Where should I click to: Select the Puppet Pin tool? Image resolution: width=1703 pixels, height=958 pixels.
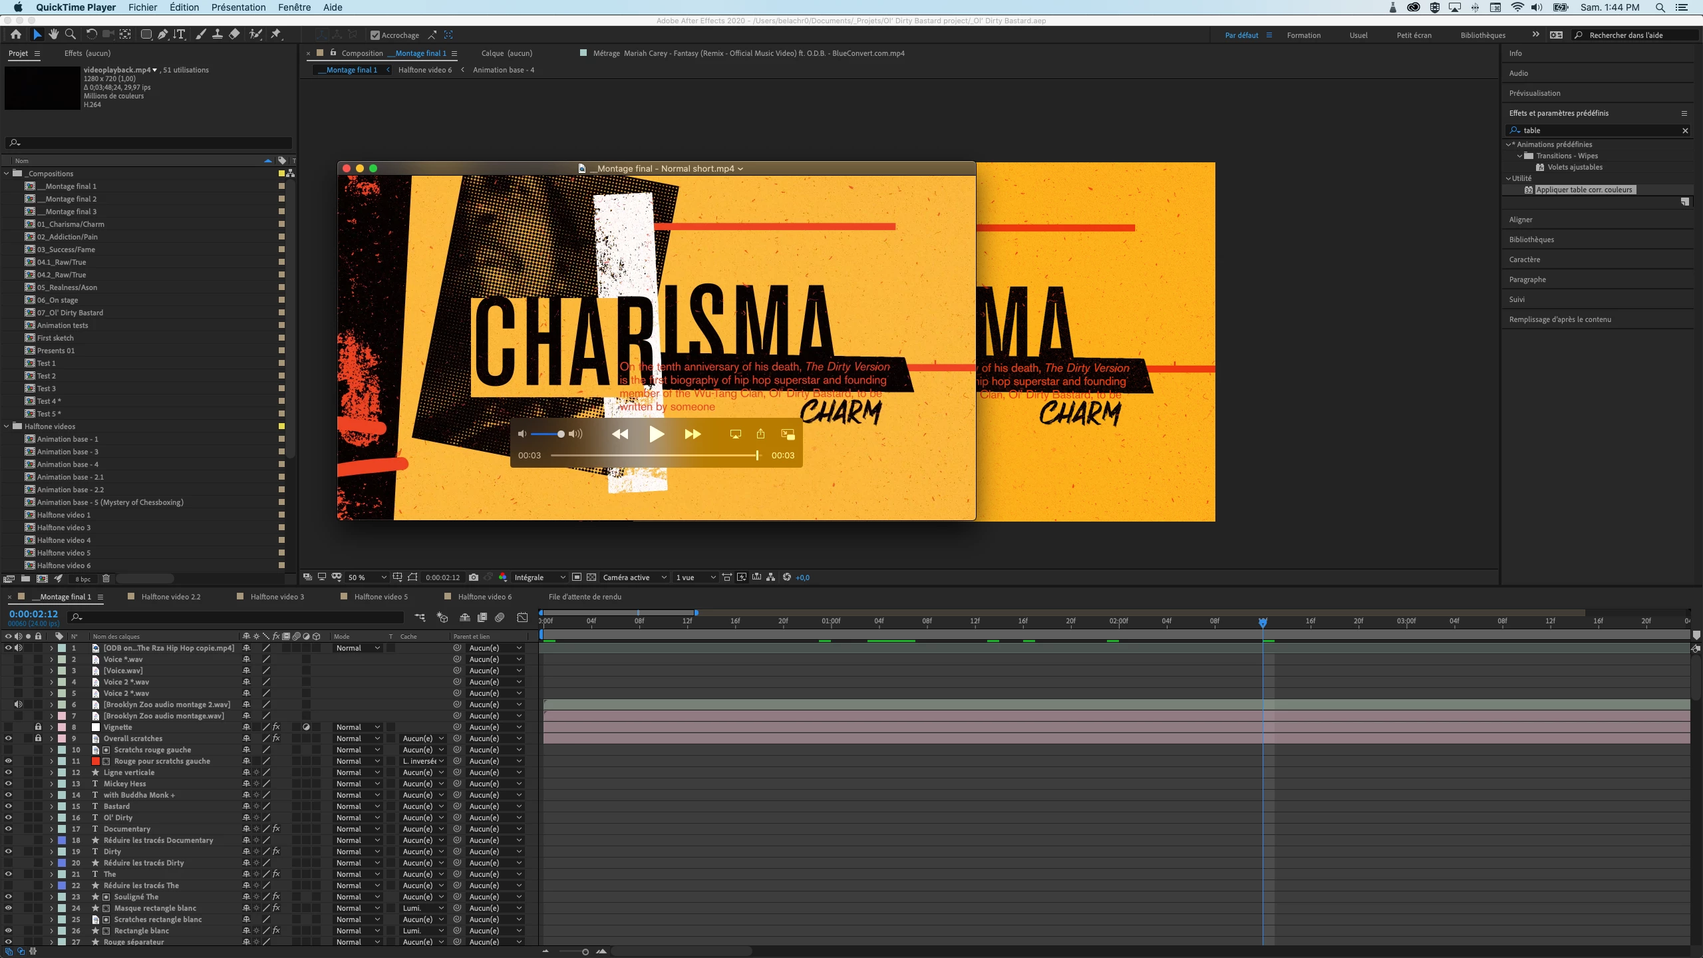tap(276, 35)
